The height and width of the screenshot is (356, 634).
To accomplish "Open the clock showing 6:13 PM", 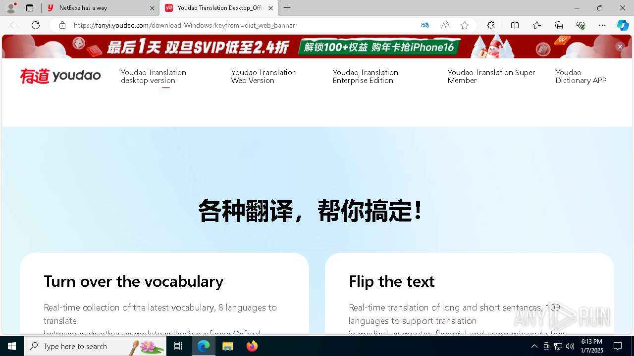I will pyautogui.click(x=592, y=346).
